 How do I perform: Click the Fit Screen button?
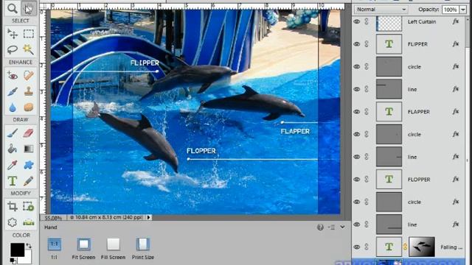(x=83, y=248)
